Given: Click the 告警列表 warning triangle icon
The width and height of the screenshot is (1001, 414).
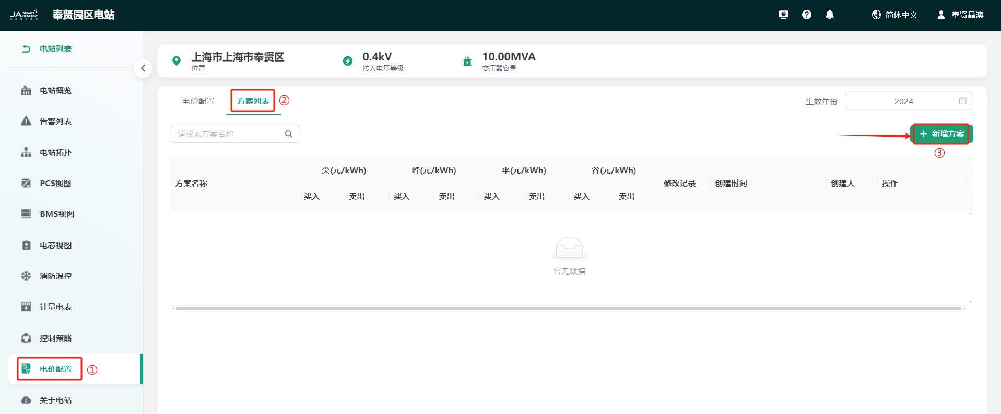Looking at the screenshot, I should (26, 121).
